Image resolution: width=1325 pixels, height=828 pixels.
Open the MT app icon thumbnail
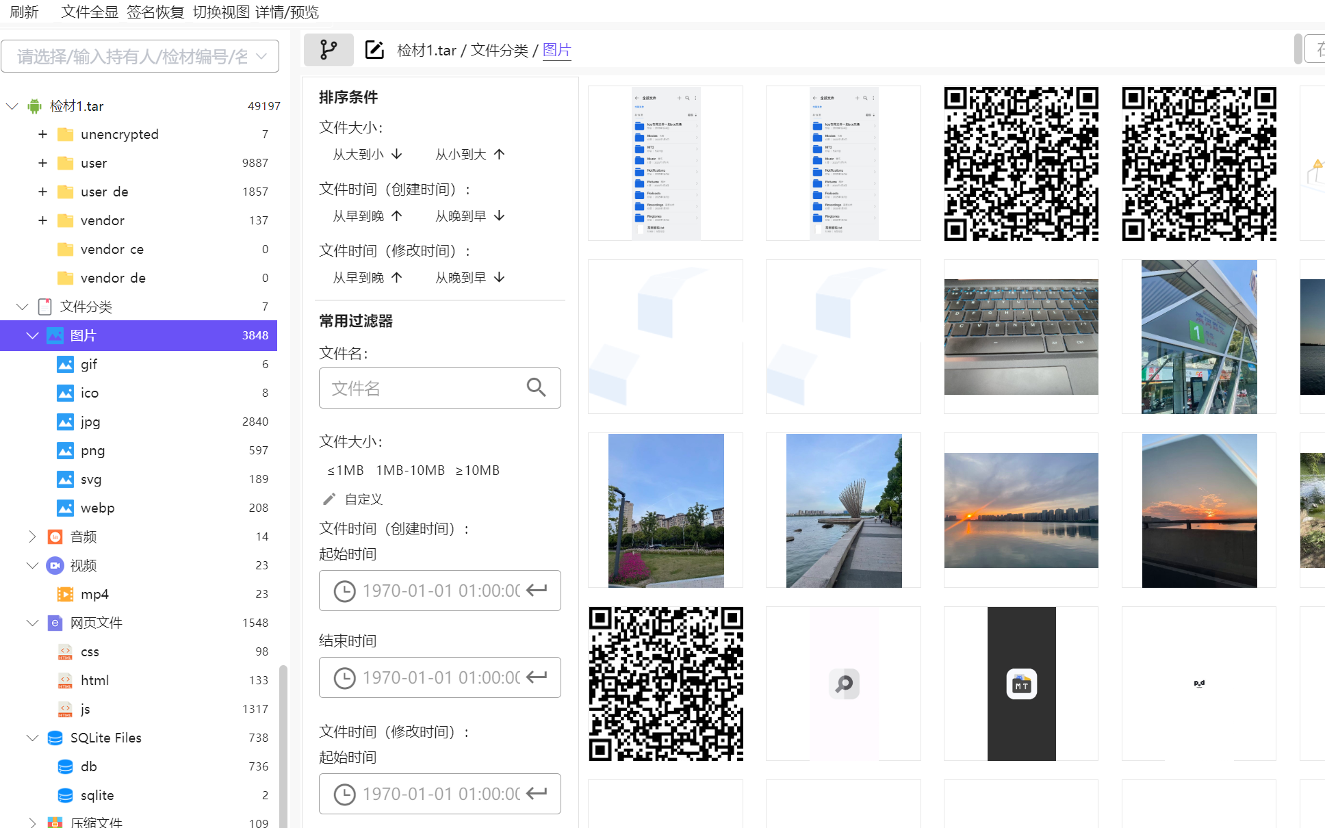point(1021,684)
